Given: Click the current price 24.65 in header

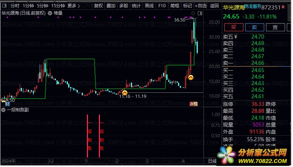Looking at the screenshot, I should [x=231, y=17].
